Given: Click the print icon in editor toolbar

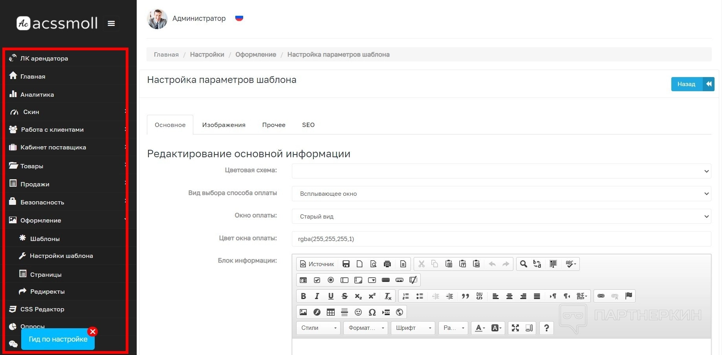Looking at the screenshot, I should (x=387, y=264).
